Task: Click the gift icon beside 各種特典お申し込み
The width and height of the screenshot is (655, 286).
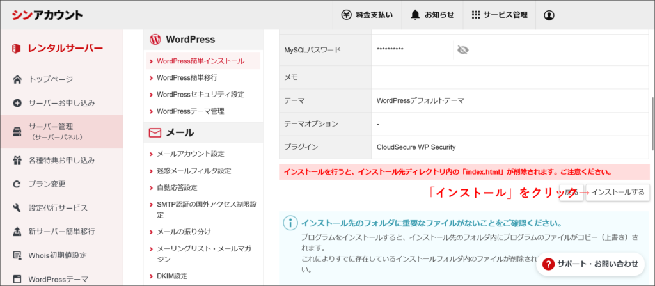Action: 17,160
